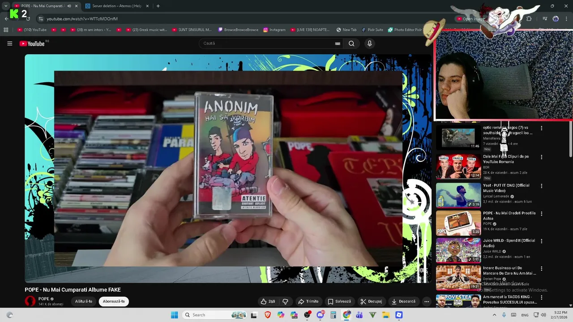Click the main video player showing Anonim cassette
The image size is (573, 322).
pyautogui.click(x=228, y=169)
